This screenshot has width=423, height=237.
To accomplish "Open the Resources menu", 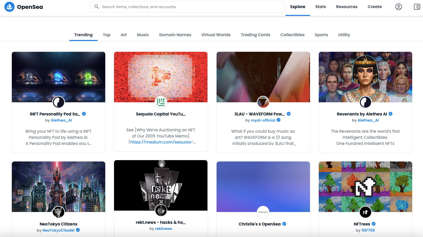I will point(347,7).
